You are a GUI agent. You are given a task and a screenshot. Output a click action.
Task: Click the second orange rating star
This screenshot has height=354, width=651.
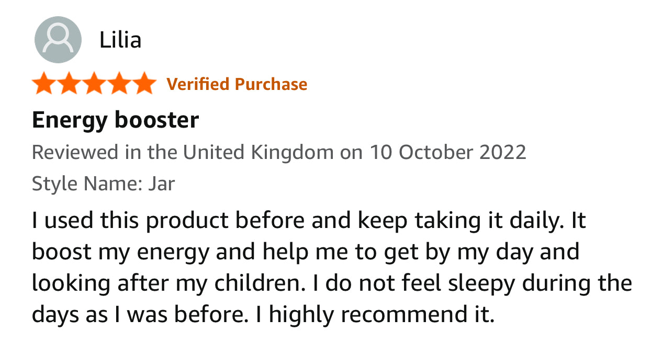pos(69,85)
